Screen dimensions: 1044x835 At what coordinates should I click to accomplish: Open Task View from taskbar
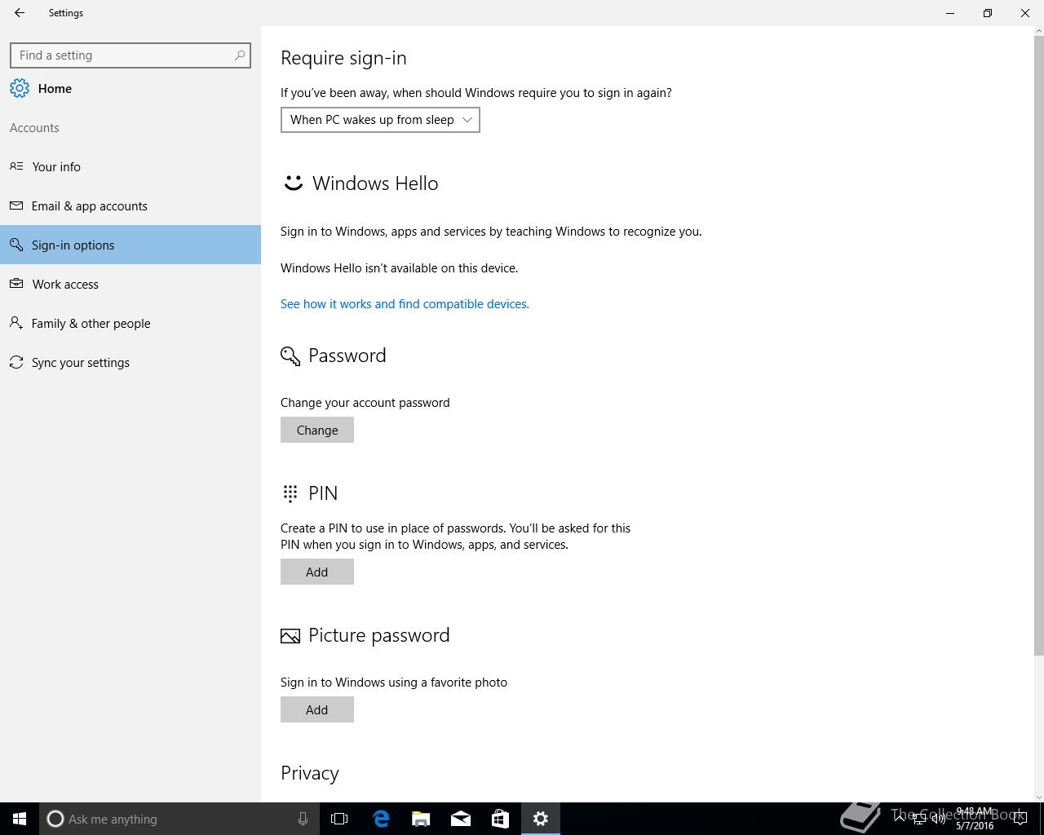click(x=339, y=819)
